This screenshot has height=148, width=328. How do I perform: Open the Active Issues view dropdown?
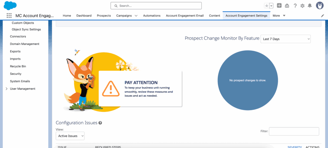click(x=70, y=136)
